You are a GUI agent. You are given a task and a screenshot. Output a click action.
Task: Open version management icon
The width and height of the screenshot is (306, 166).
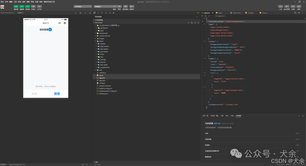[x=287, y=6]
